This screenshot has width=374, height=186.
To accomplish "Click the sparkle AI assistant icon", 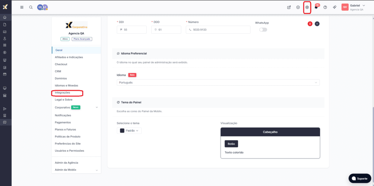I will [x=334, y=7].
